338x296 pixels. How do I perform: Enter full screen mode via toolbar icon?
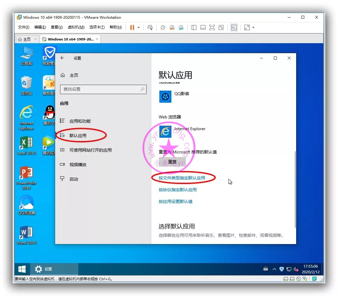click(212, 27)
